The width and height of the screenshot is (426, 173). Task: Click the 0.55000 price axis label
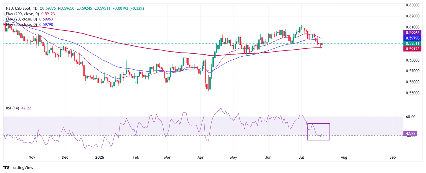(412, 93)
